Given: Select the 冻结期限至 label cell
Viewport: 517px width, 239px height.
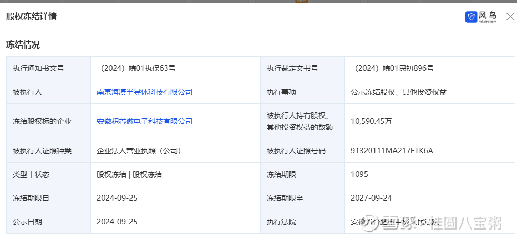Looking at the screenshot, I should tap(303, 198).
